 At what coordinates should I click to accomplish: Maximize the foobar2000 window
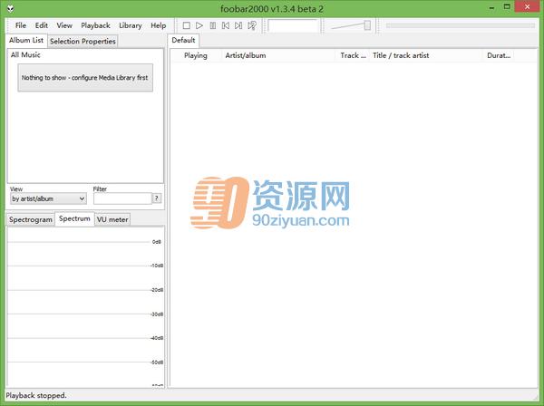tap(507, 7)
